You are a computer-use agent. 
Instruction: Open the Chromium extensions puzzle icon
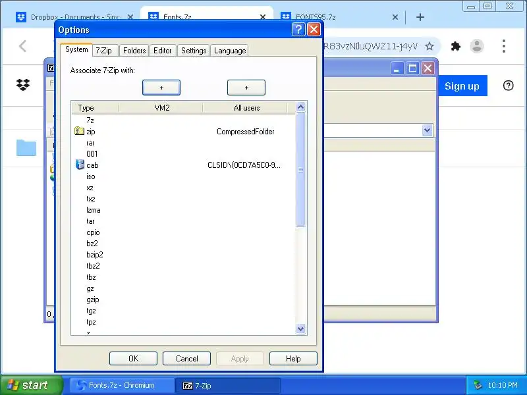(455, 46)
